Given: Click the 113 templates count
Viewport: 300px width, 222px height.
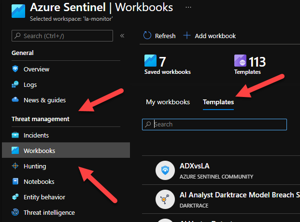Looking at the screenshot, I should click(257, 62).
